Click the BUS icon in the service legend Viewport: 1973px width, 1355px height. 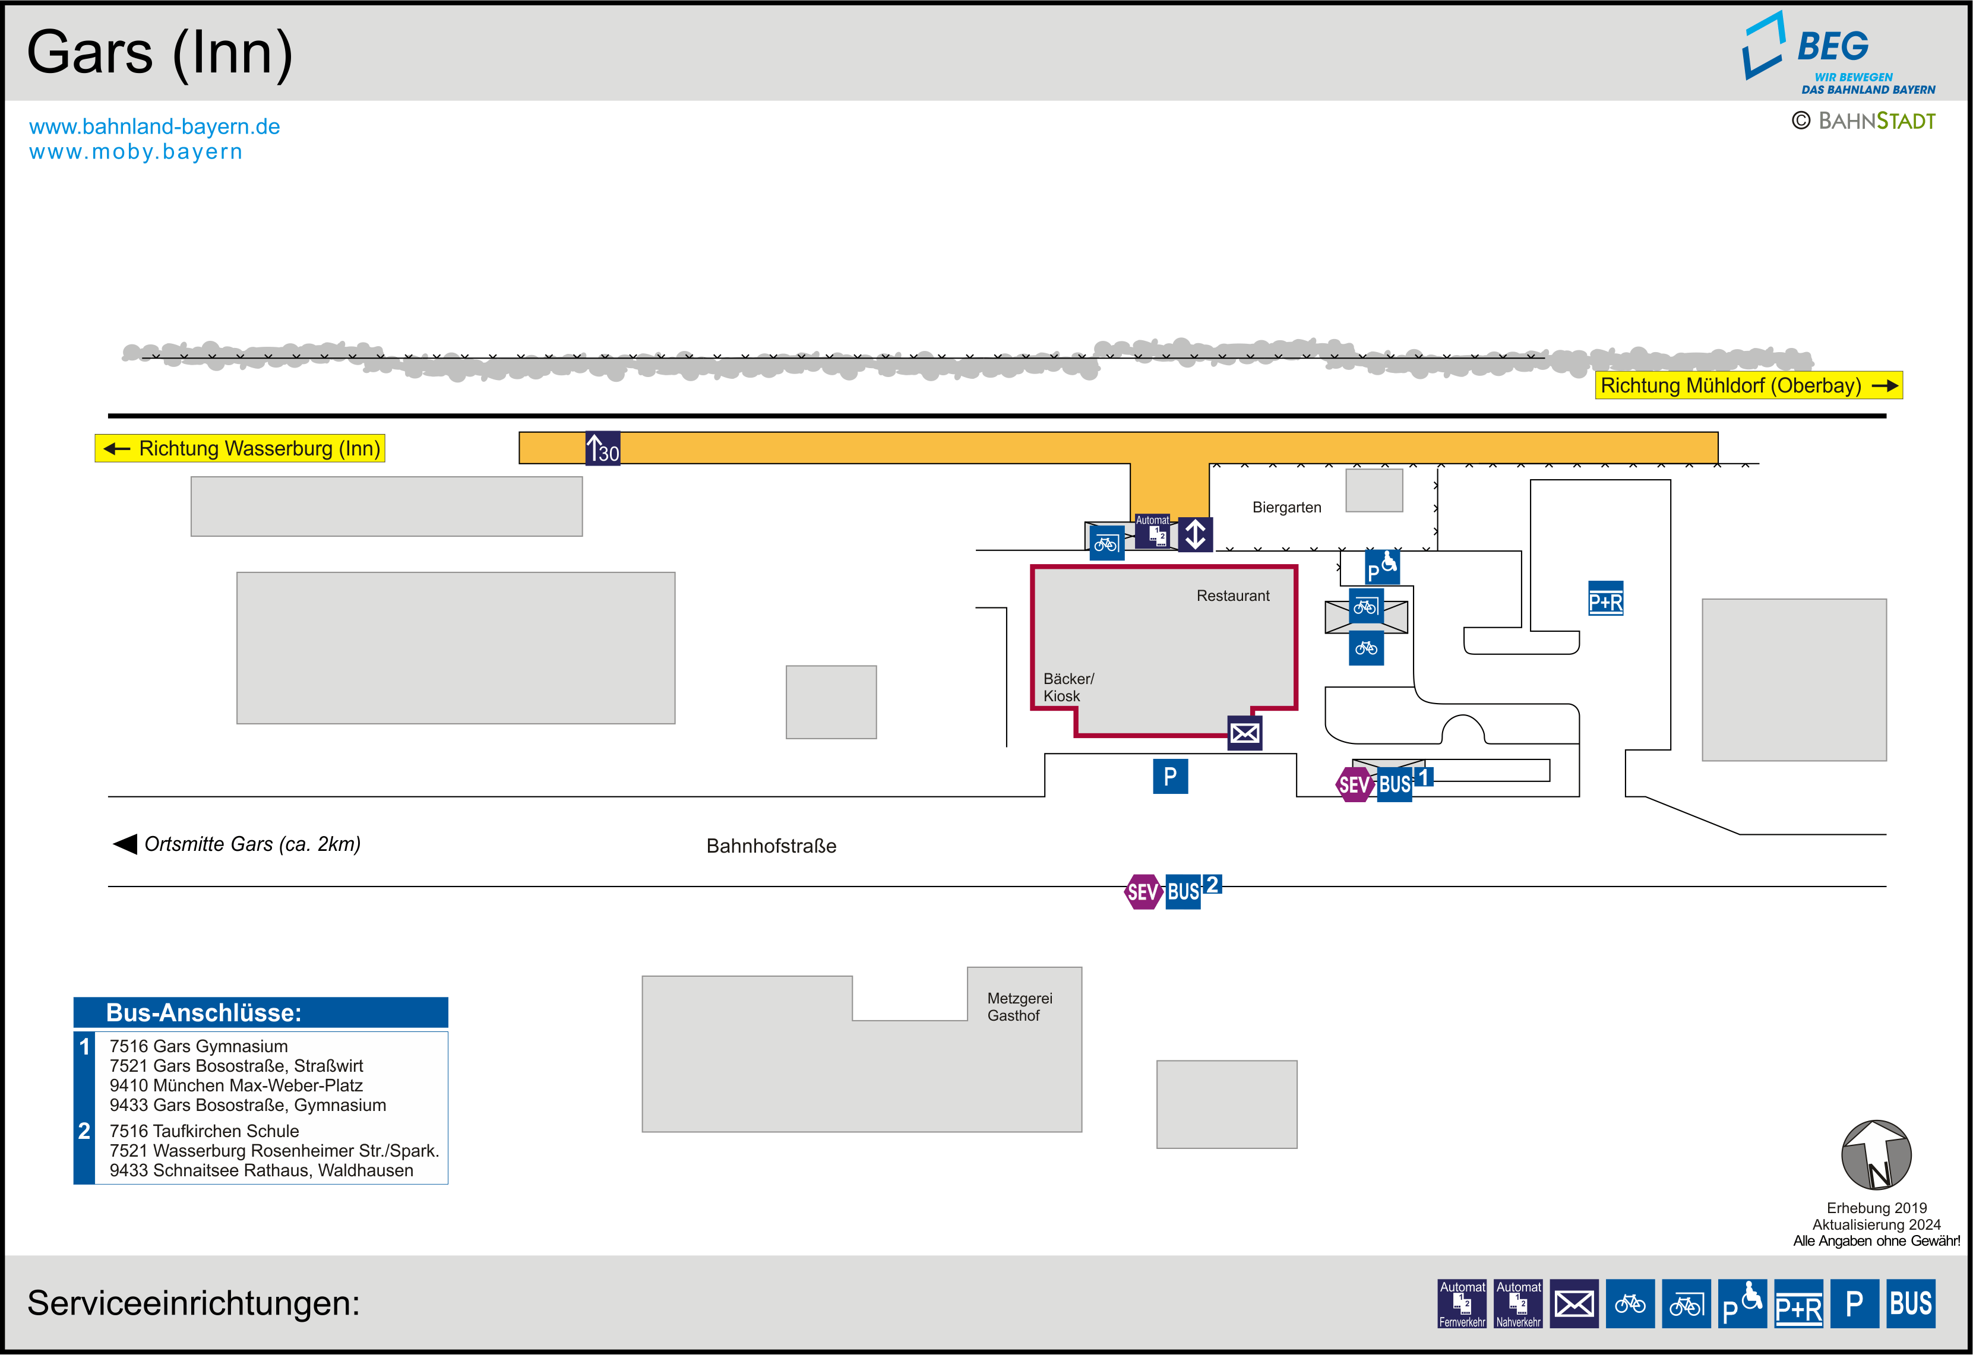pyautogui.click(x=1910, y=1303)
